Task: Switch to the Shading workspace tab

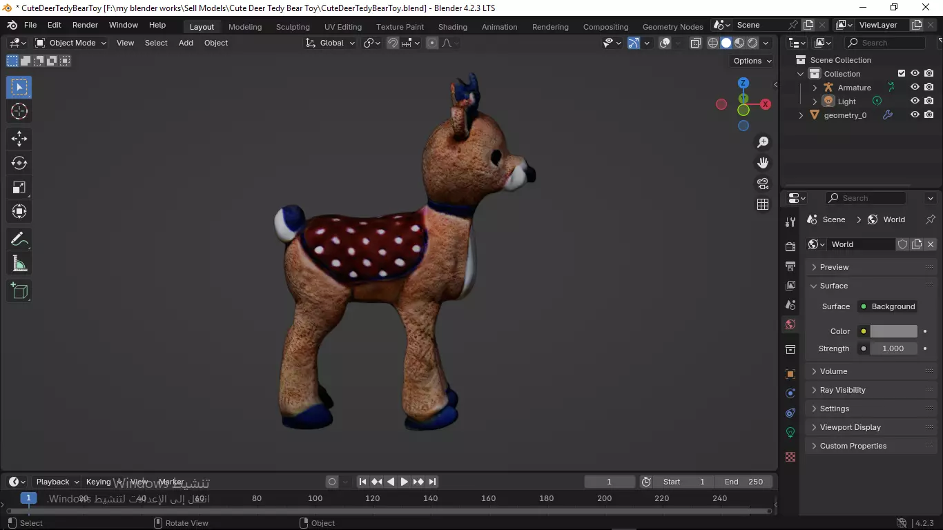Action: (452, 27)
